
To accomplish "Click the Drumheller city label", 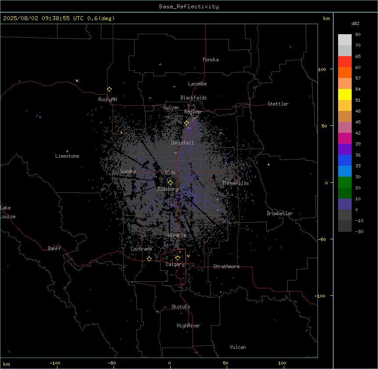I will (280, 213).
